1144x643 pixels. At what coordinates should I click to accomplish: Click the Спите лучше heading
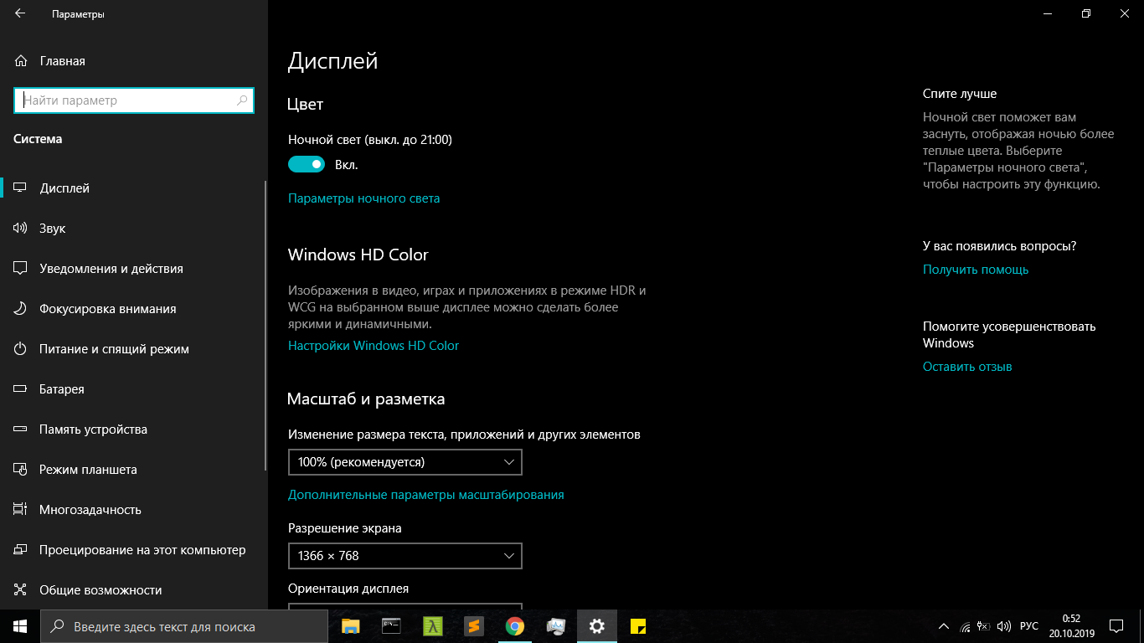point(960,94)
